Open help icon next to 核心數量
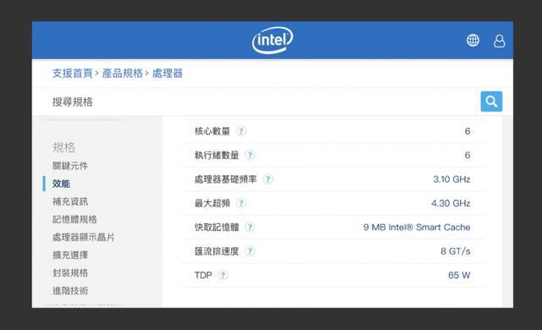The height and width of the screenshot is (330, 542). pos(241,131)
